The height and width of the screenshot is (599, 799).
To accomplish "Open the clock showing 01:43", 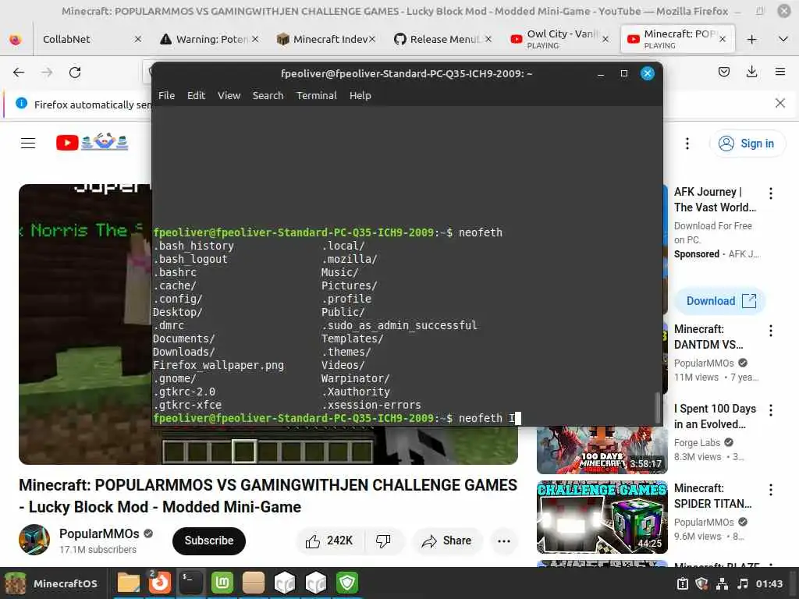I will click(x=769, y=583).
